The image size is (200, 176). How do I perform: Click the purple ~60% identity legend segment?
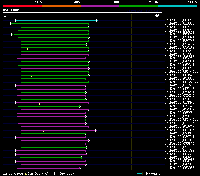(x=100, y=6)
